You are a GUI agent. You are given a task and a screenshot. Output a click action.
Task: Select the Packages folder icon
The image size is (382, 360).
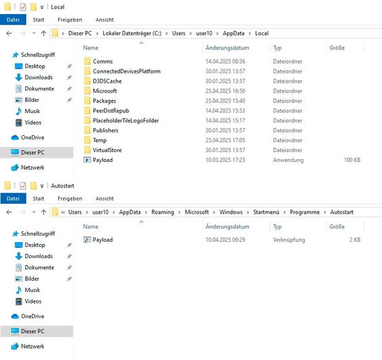[x=87, y=100]
